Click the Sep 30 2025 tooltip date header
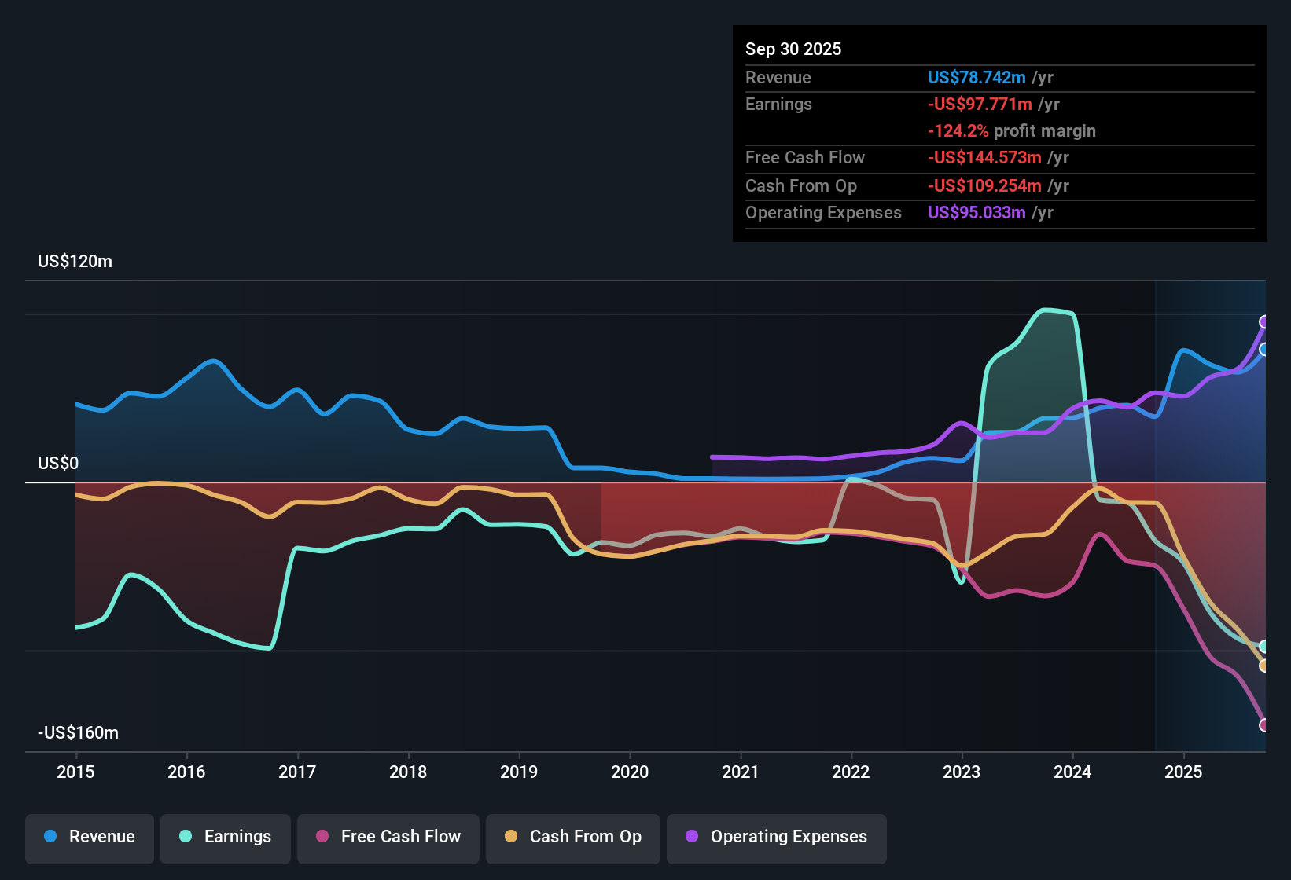The height and width of the screenshot is (880, 1291). click(793, 49)
